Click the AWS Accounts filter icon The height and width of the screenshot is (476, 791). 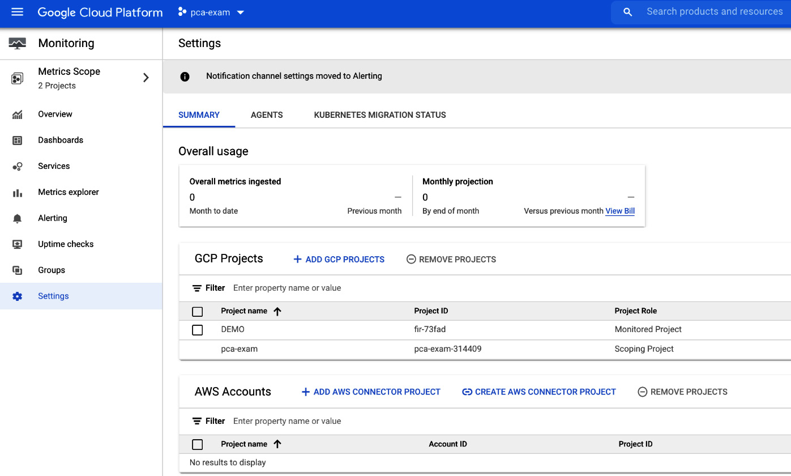point(197,422)
